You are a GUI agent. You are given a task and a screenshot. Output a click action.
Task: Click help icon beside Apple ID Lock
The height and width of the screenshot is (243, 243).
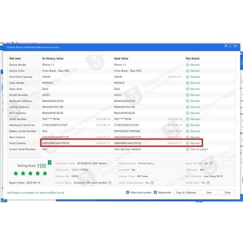[x=211, y=164]
